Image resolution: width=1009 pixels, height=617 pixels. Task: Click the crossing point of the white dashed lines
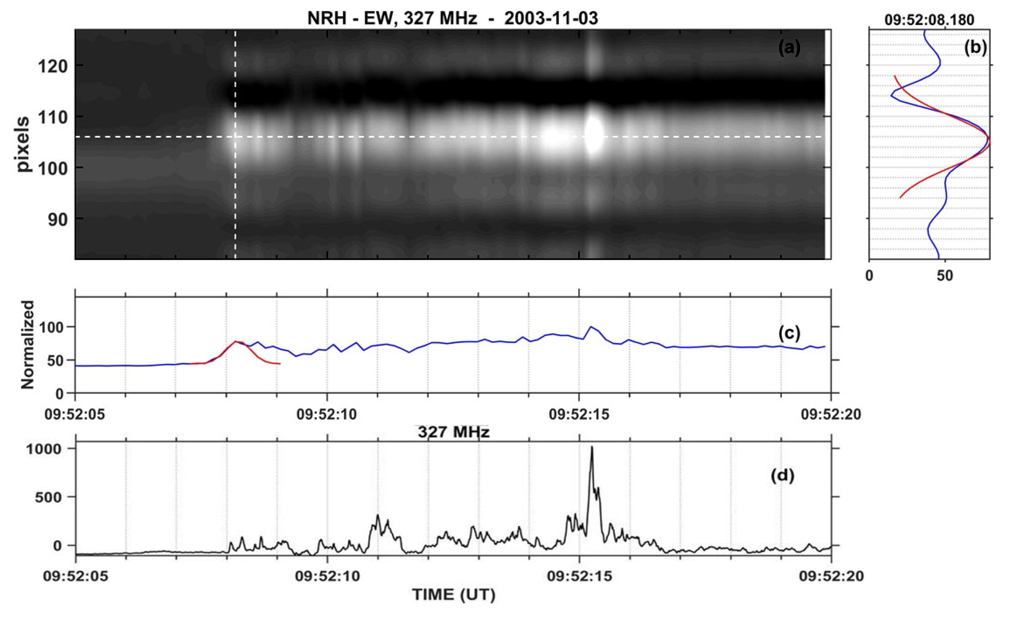235,137
